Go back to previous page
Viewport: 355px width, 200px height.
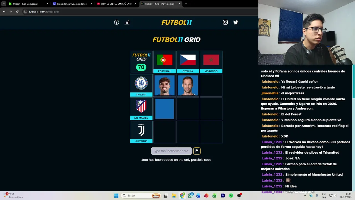(x=4, y=12)
